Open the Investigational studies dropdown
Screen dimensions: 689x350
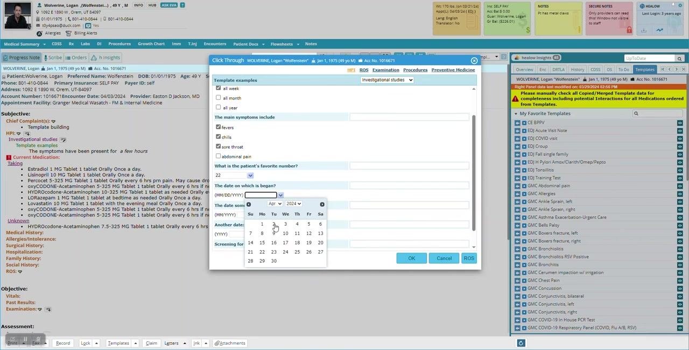click(x=387, y=80)
